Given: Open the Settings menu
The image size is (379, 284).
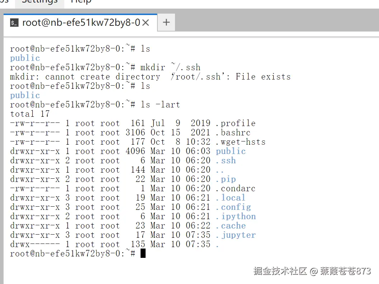Looking at the screenshot, I should tap(40, 2).
